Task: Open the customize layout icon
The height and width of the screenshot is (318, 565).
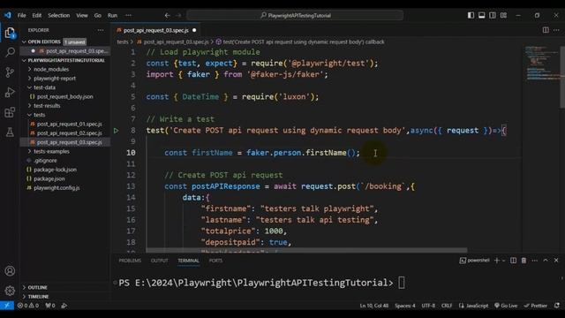Action: (x=503, y=15)
